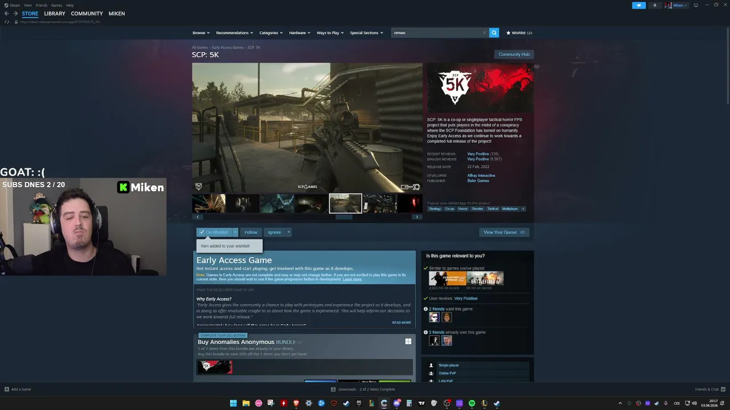Focus the store search input field
The width and height of the screenshot is (730, 410).
pos(436,33)
